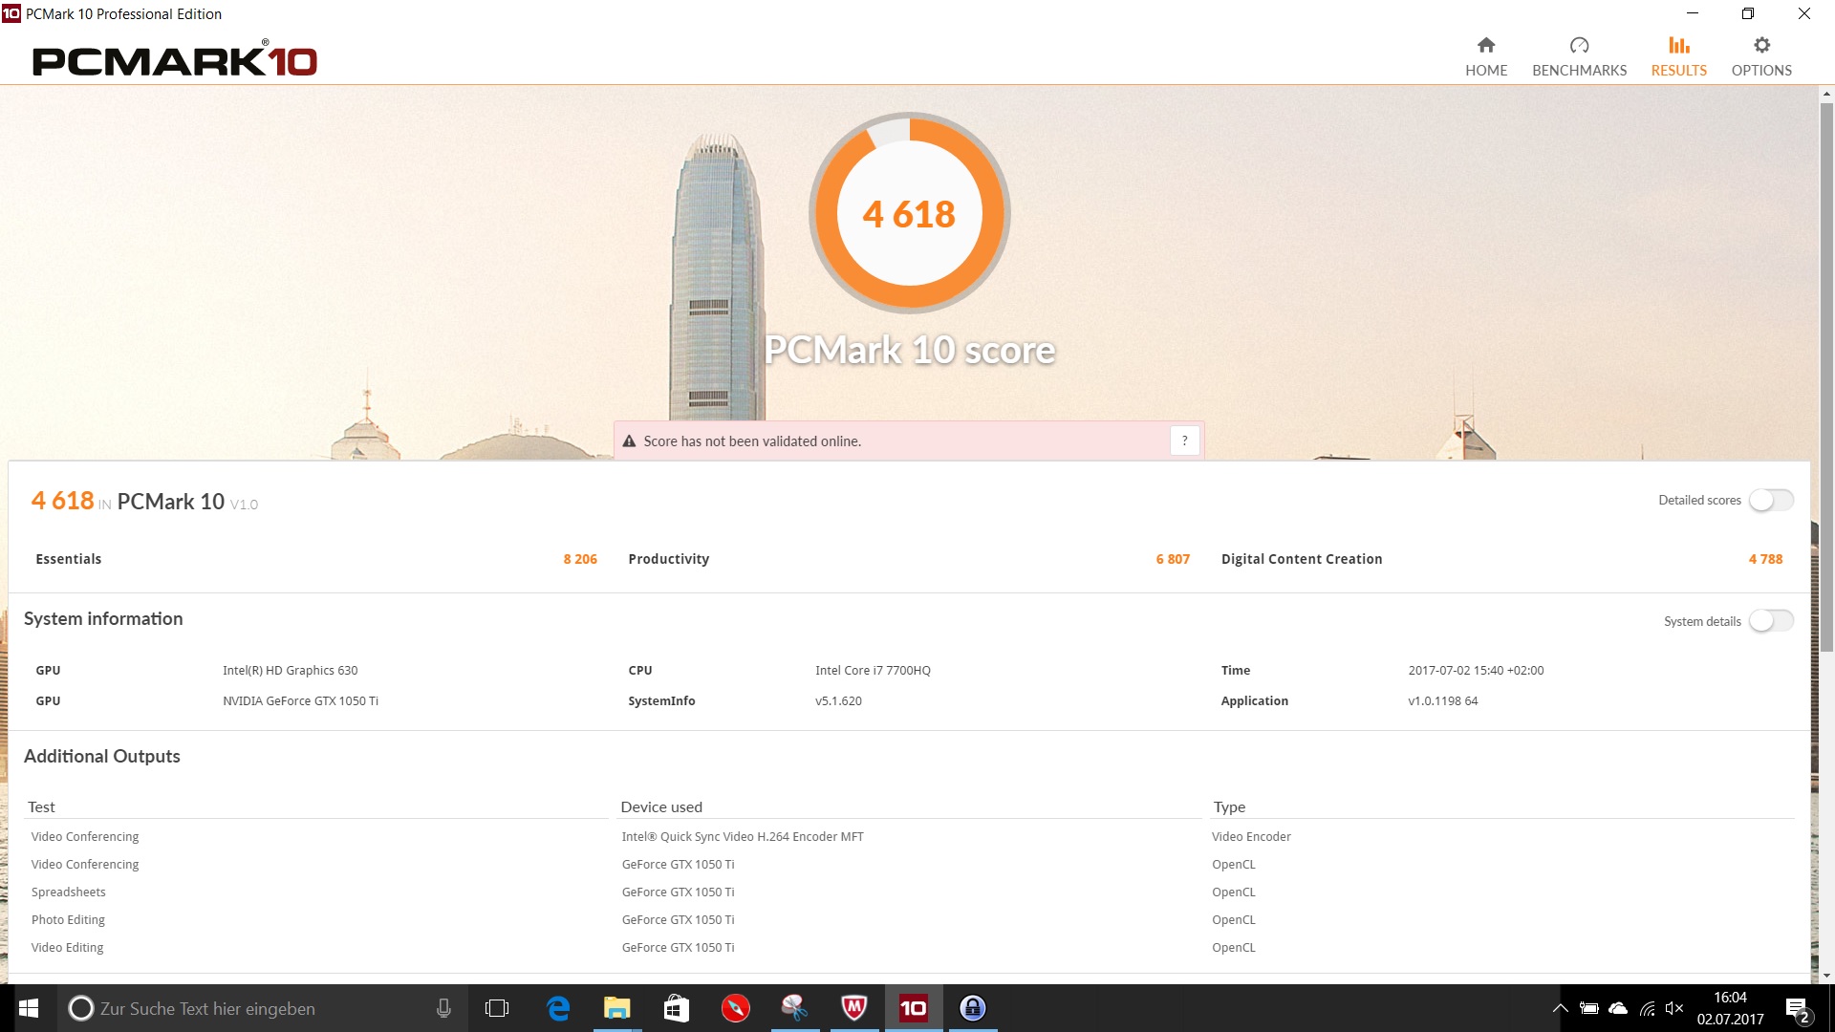Open the Options gear icon
The image size is (1835, 1032).
click(1761, 45)
